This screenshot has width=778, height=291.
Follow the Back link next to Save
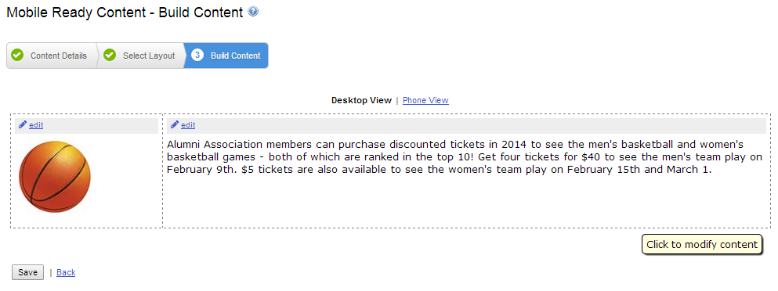(x=66, y=272)
